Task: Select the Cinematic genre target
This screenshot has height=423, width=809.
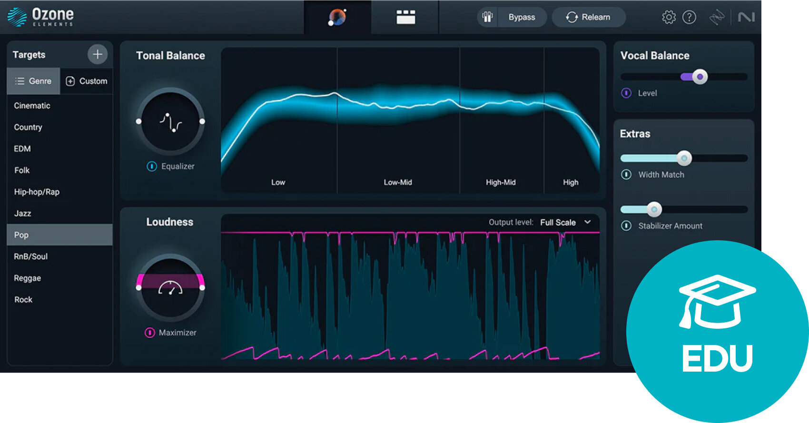Action: pyautogui.click(x=59, y=106)
